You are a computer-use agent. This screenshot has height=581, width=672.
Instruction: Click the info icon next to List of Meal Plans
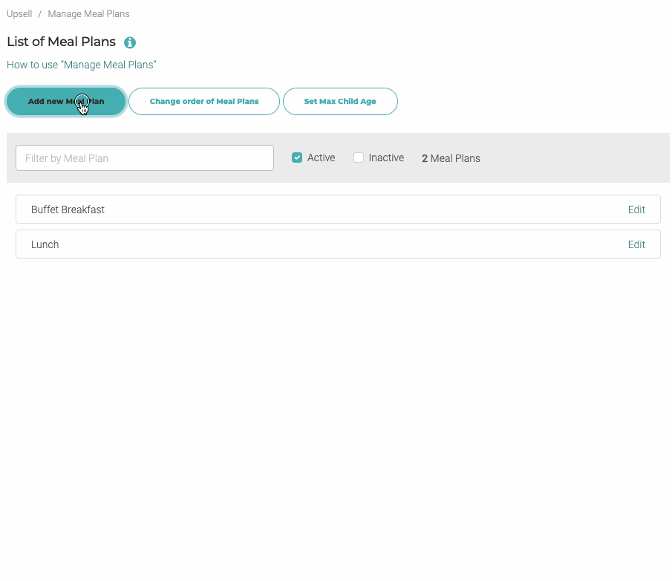pyautogui.click(x=129, y=42)
